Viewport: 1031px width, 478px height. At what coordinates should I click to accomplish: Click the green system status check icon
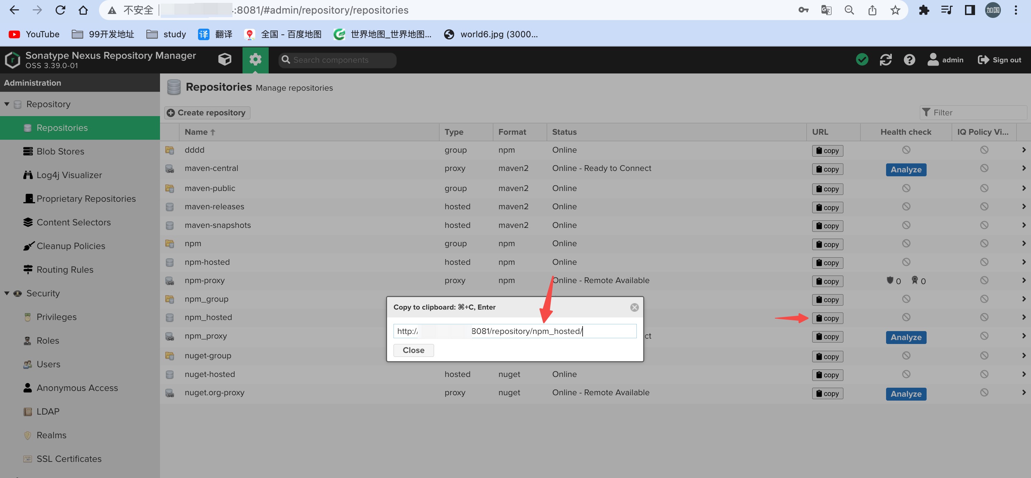click(862, 59)
